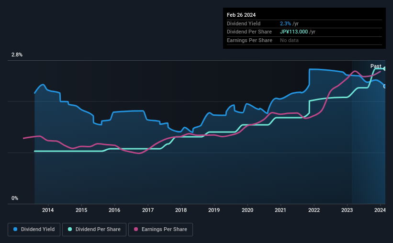Click the pink Earnings Per Share legend dot
The height and width of the screenshot is (243, 393).
[136, 229]
